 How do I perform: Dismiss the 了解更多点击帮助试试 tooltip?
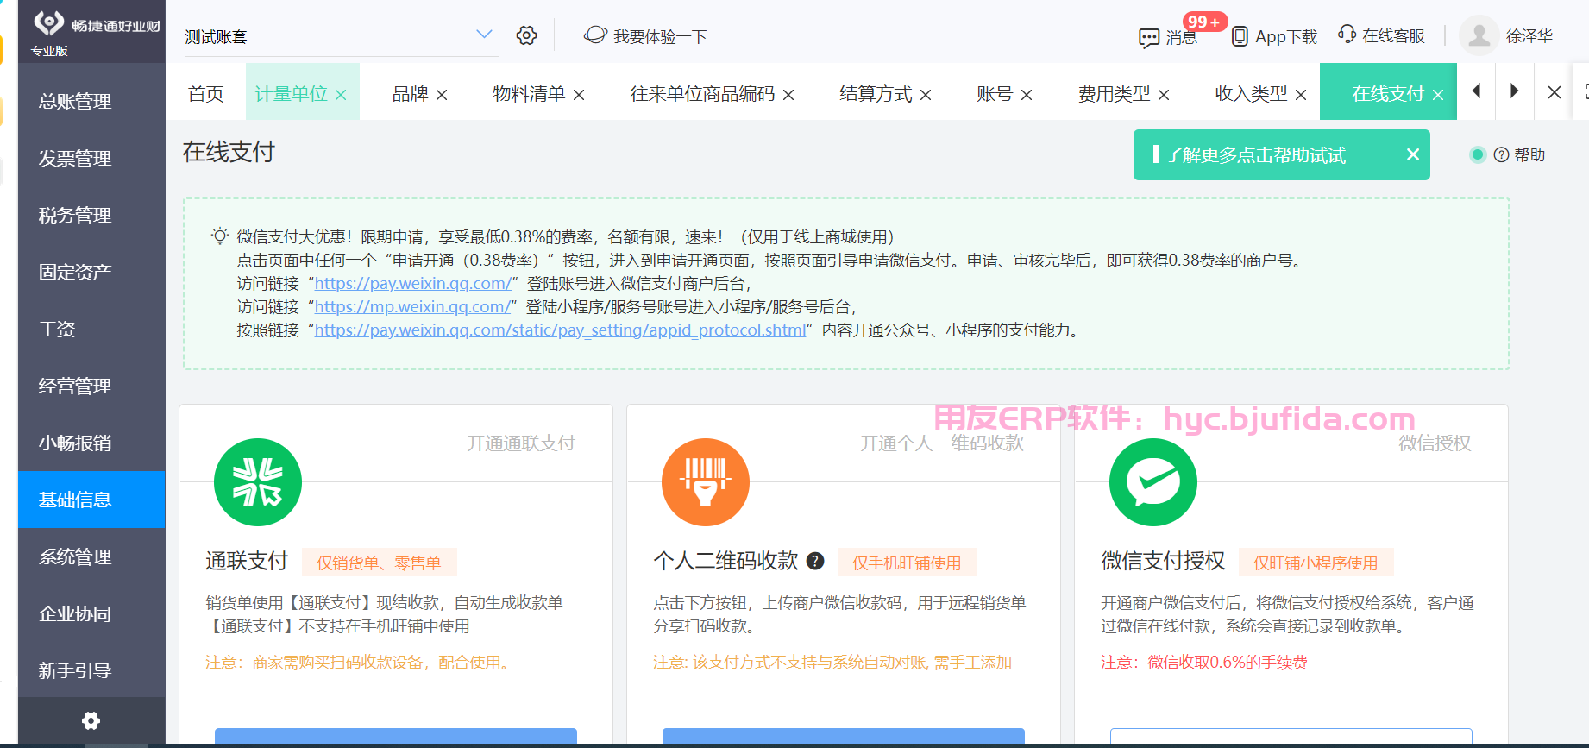click(1413, 154)
